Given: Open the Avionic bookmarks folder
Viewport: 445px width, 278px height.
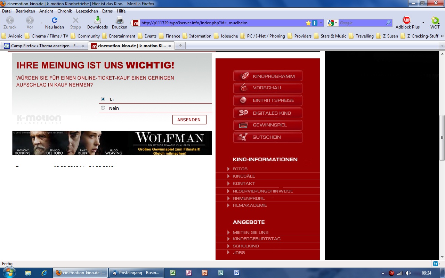Looking at the screenshot, I should click(12, 36).
